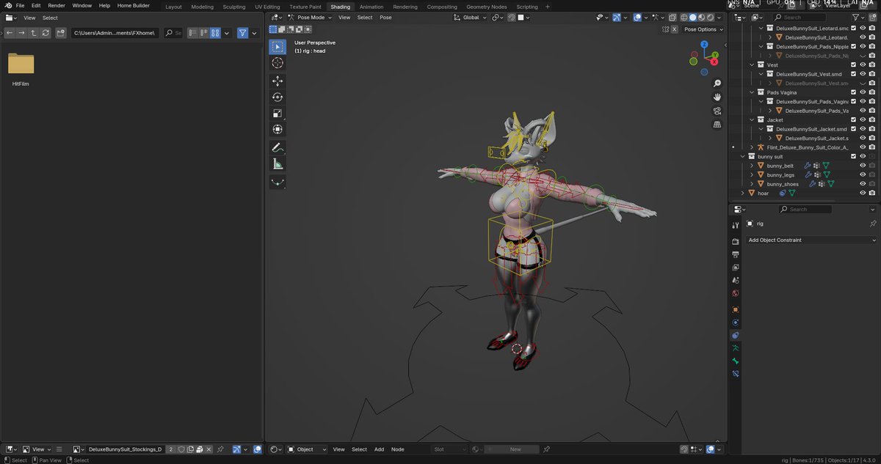Uncheck the Pads Vagina collection checkbox
Screen dimensions: 881x464
(x=853, y=92)
